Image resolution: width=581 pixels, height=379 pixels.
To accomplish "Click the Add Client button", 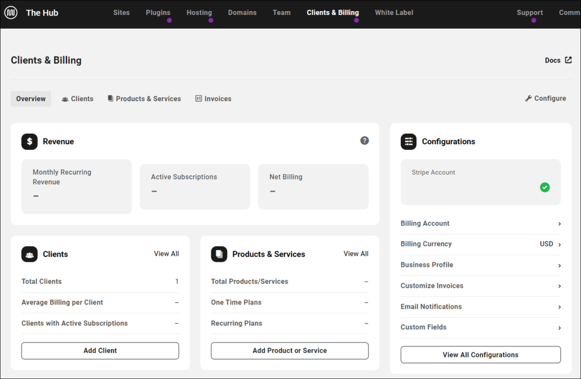I will pyautogui.click(x=100, y=351).
